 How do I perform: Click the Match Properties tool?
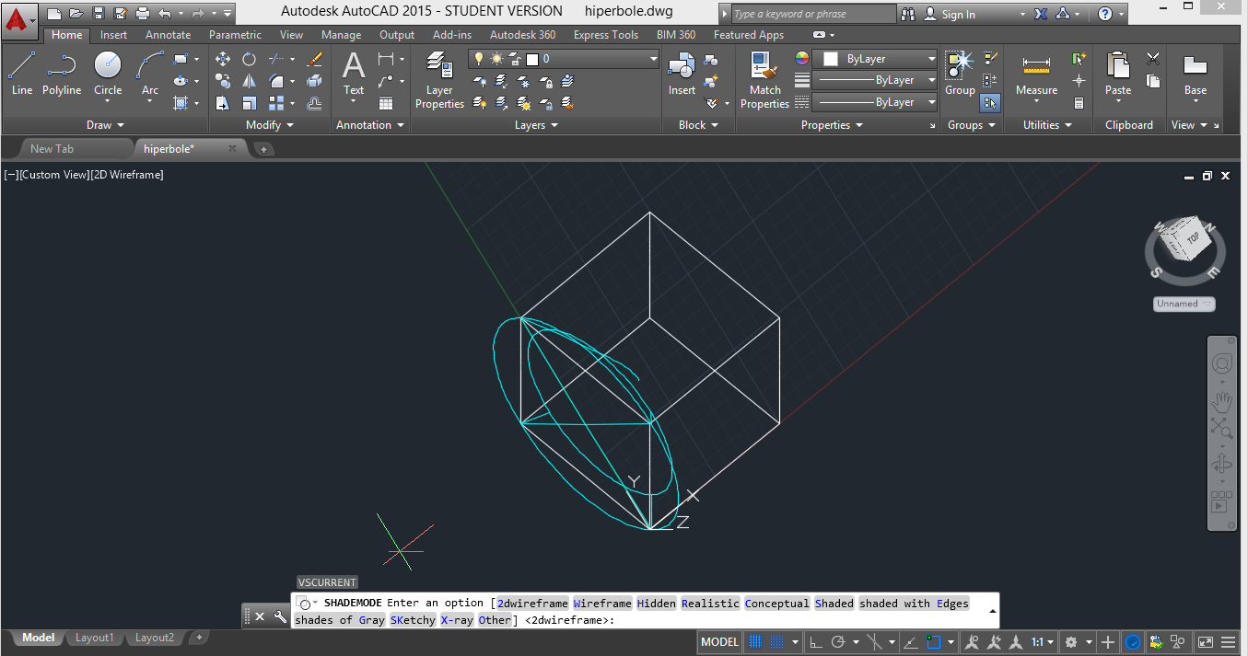[x=764, y=81]
